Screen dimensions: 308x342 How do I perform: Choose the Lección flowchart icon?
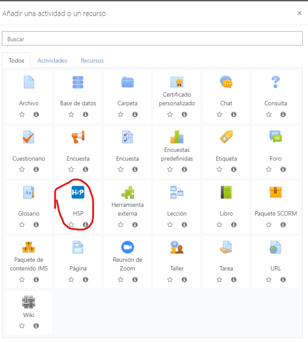(177, 192)
